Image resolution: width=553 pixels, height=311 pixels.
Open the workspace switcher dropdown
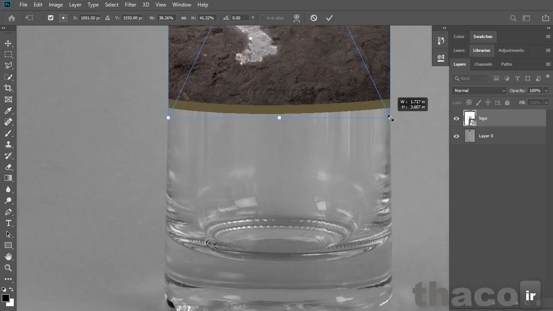click(x=526, y=18)
